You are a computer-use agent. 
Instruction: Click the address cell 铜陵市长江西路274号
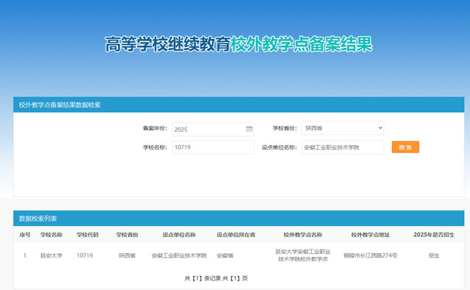point(371,255)
